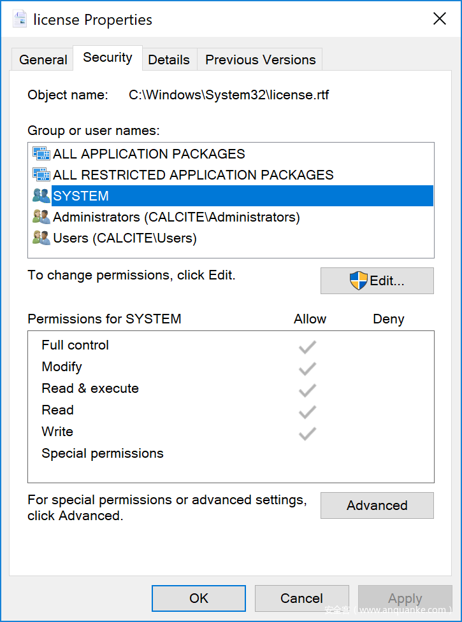Open Advanced security settings
Viewport: 462px width, 622px height.
[377, 505]
